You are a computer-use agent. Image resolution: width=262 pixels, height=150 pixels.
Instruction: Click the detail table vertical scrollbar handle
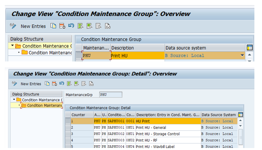(x=240, y=137)
